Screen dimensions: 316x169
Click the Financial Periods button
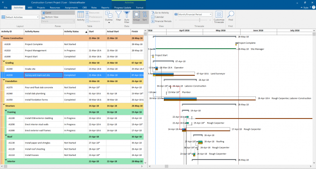click(x=161, y=21)
